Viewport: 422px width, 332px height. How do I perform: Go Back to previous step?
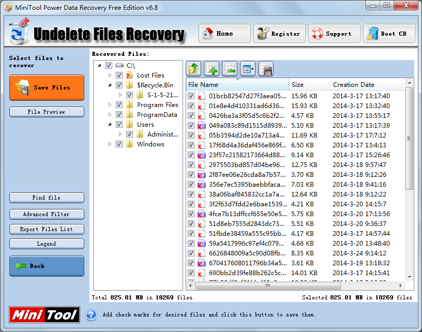pyautogui.click(x=47, y=266)
